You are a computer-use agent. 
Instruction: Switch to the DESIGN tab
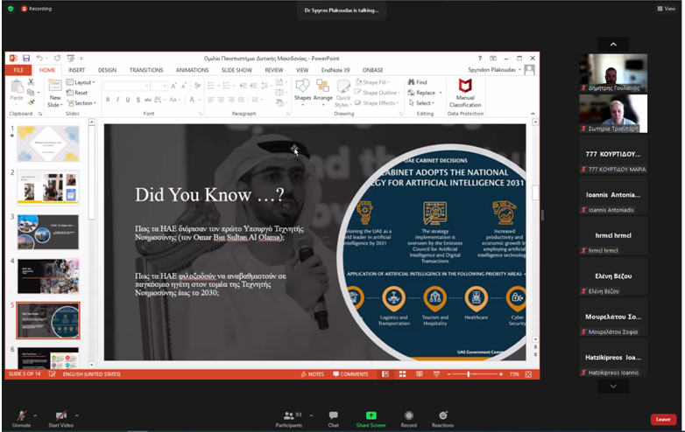click(x=107, y=70)
